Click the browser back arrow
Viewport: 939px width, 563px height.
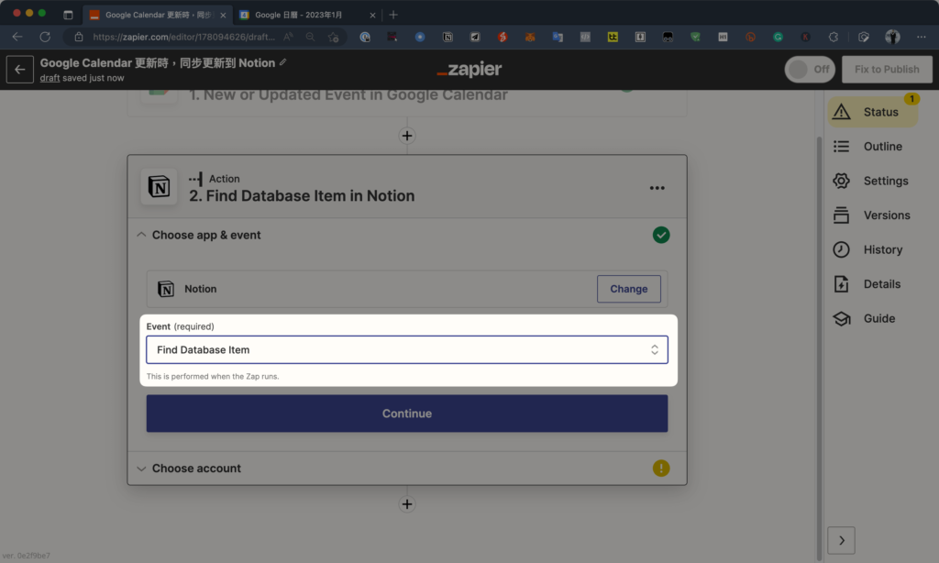[17, 37]
